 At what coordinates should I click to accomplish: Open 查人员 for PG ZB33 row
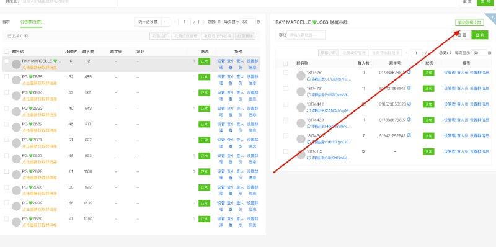point(240,112)
